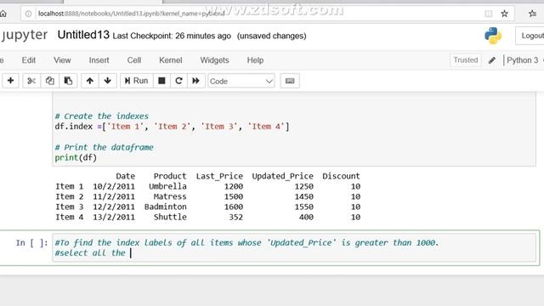This screenshot has height=306, width=544.
Task: Click the Trusted notebook indicator
Action: (466, 60)
